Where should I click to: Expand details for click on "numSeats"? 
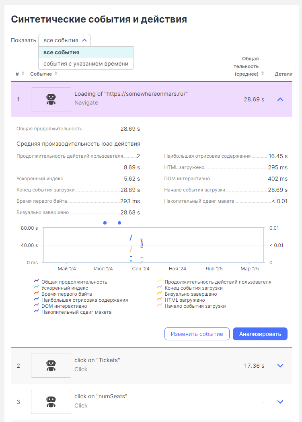(280, 402)
